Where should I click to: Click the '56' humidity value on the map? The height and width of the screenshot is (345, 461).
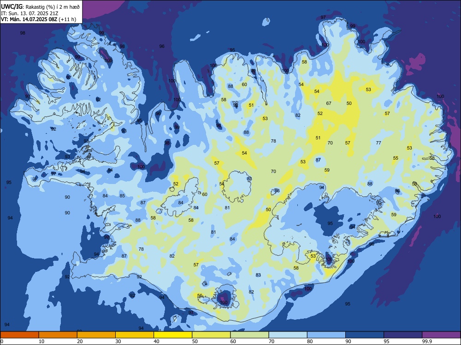coord(200,295)
